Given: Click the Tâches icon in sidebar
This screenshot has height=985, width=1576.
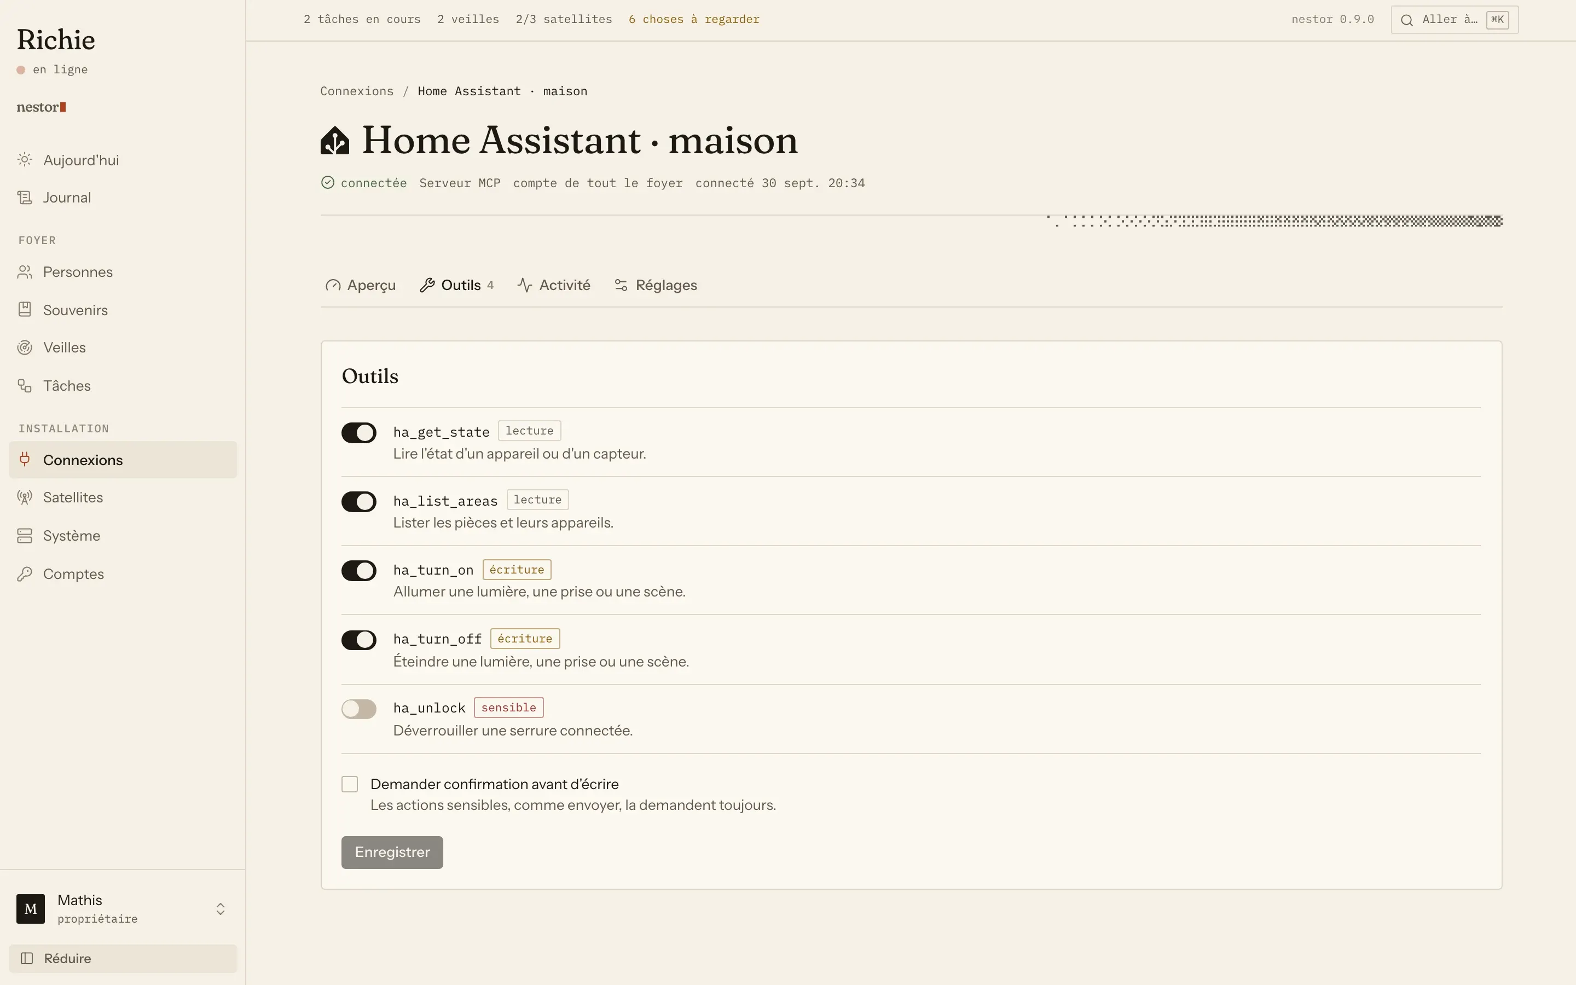Looking at the screenshot, I should 25,386.
